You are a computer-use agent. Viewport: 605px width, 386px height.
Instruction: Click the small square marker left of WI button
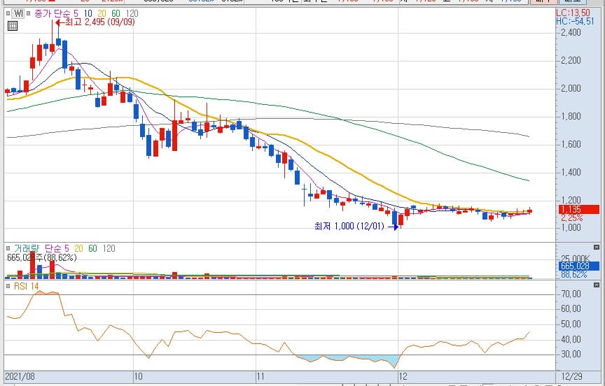point(8,13)
